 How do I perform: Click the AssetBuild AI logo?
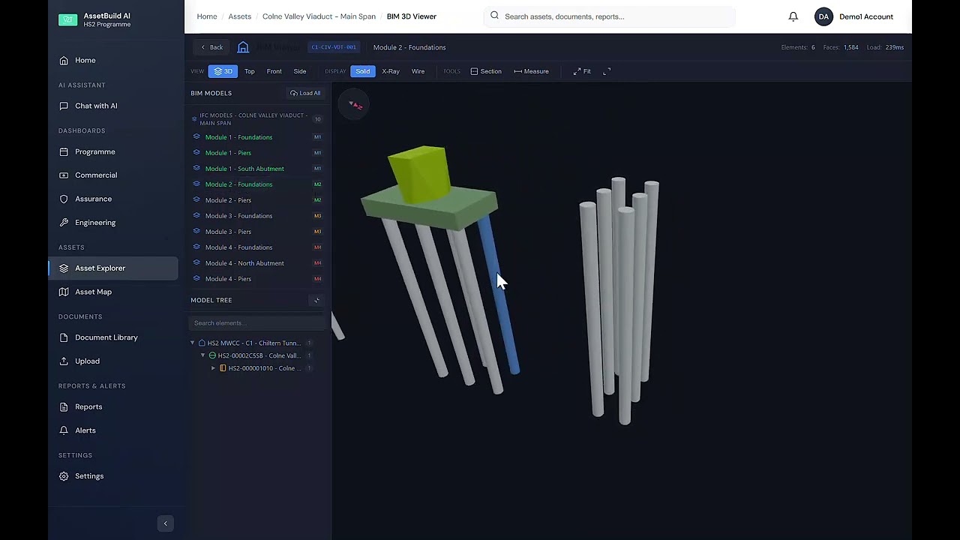tap(67, 19)
